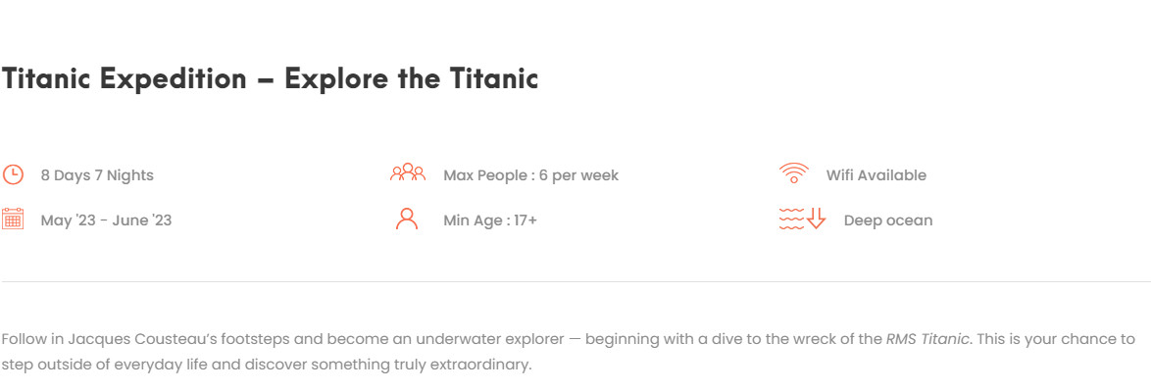Click the deep ocean waves icon
1151x391 pixels.
point(791,220)
